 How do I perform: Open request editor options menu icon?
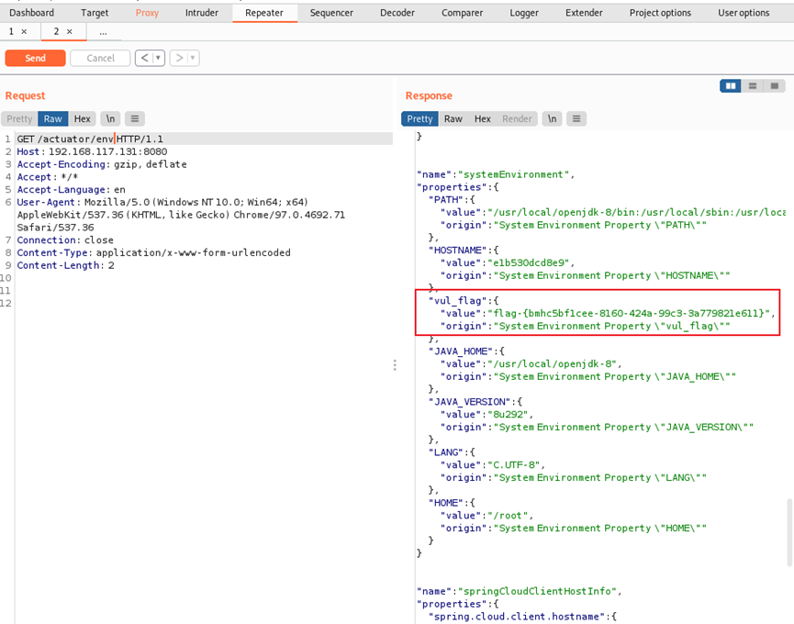135,119
